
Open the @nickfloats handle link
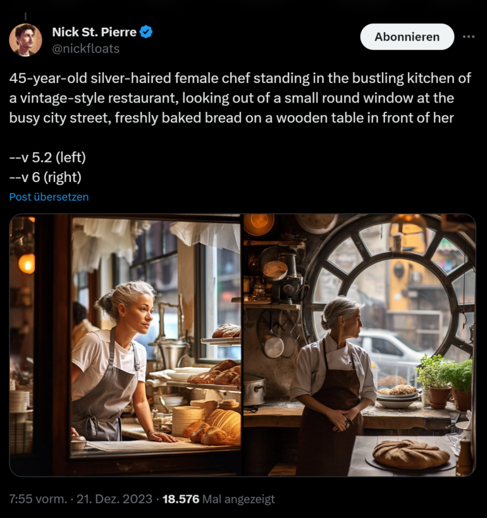click(85, 49)
